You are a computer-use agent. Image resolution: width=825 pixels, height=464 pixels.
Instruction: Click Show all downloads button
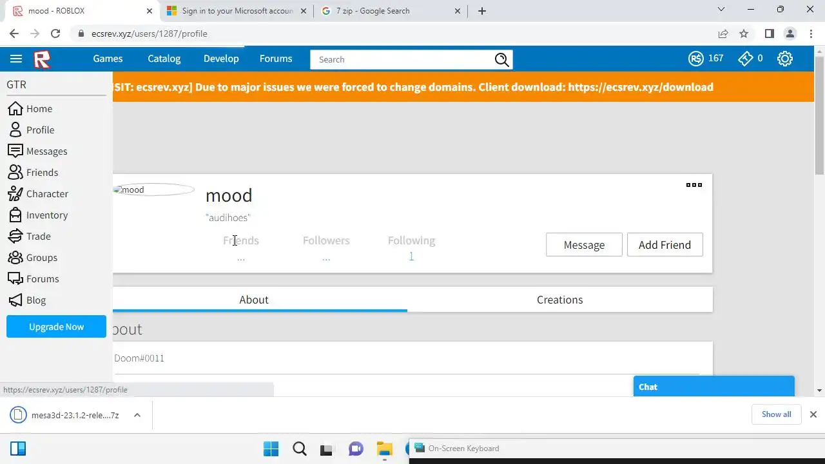[776, 414]
